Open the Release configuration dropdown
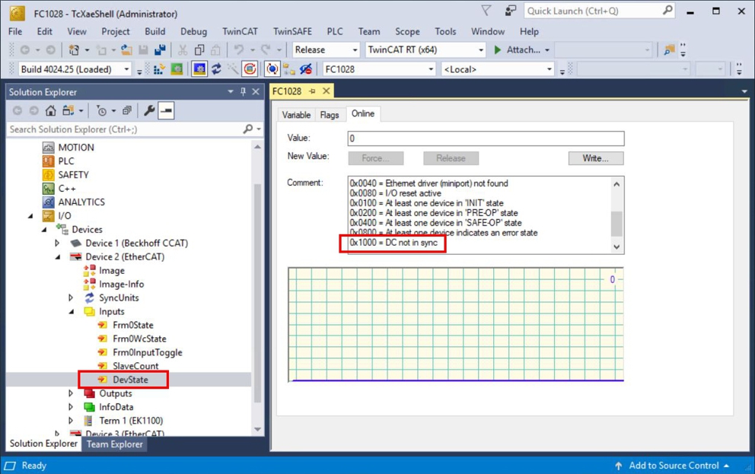 click(x=326, y=49)
